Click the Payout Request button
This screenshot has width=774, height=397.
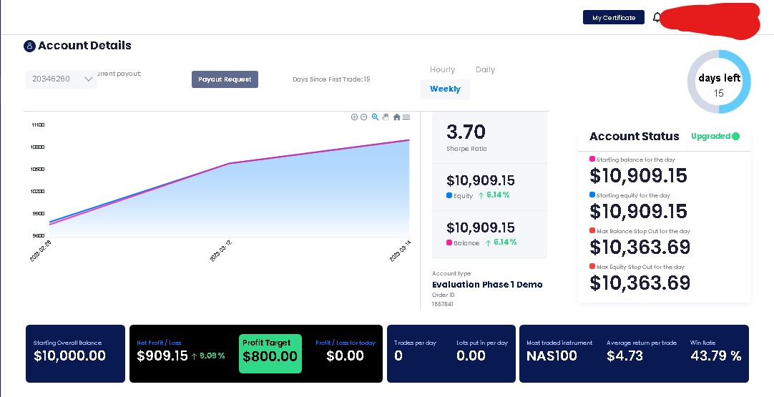225,79
